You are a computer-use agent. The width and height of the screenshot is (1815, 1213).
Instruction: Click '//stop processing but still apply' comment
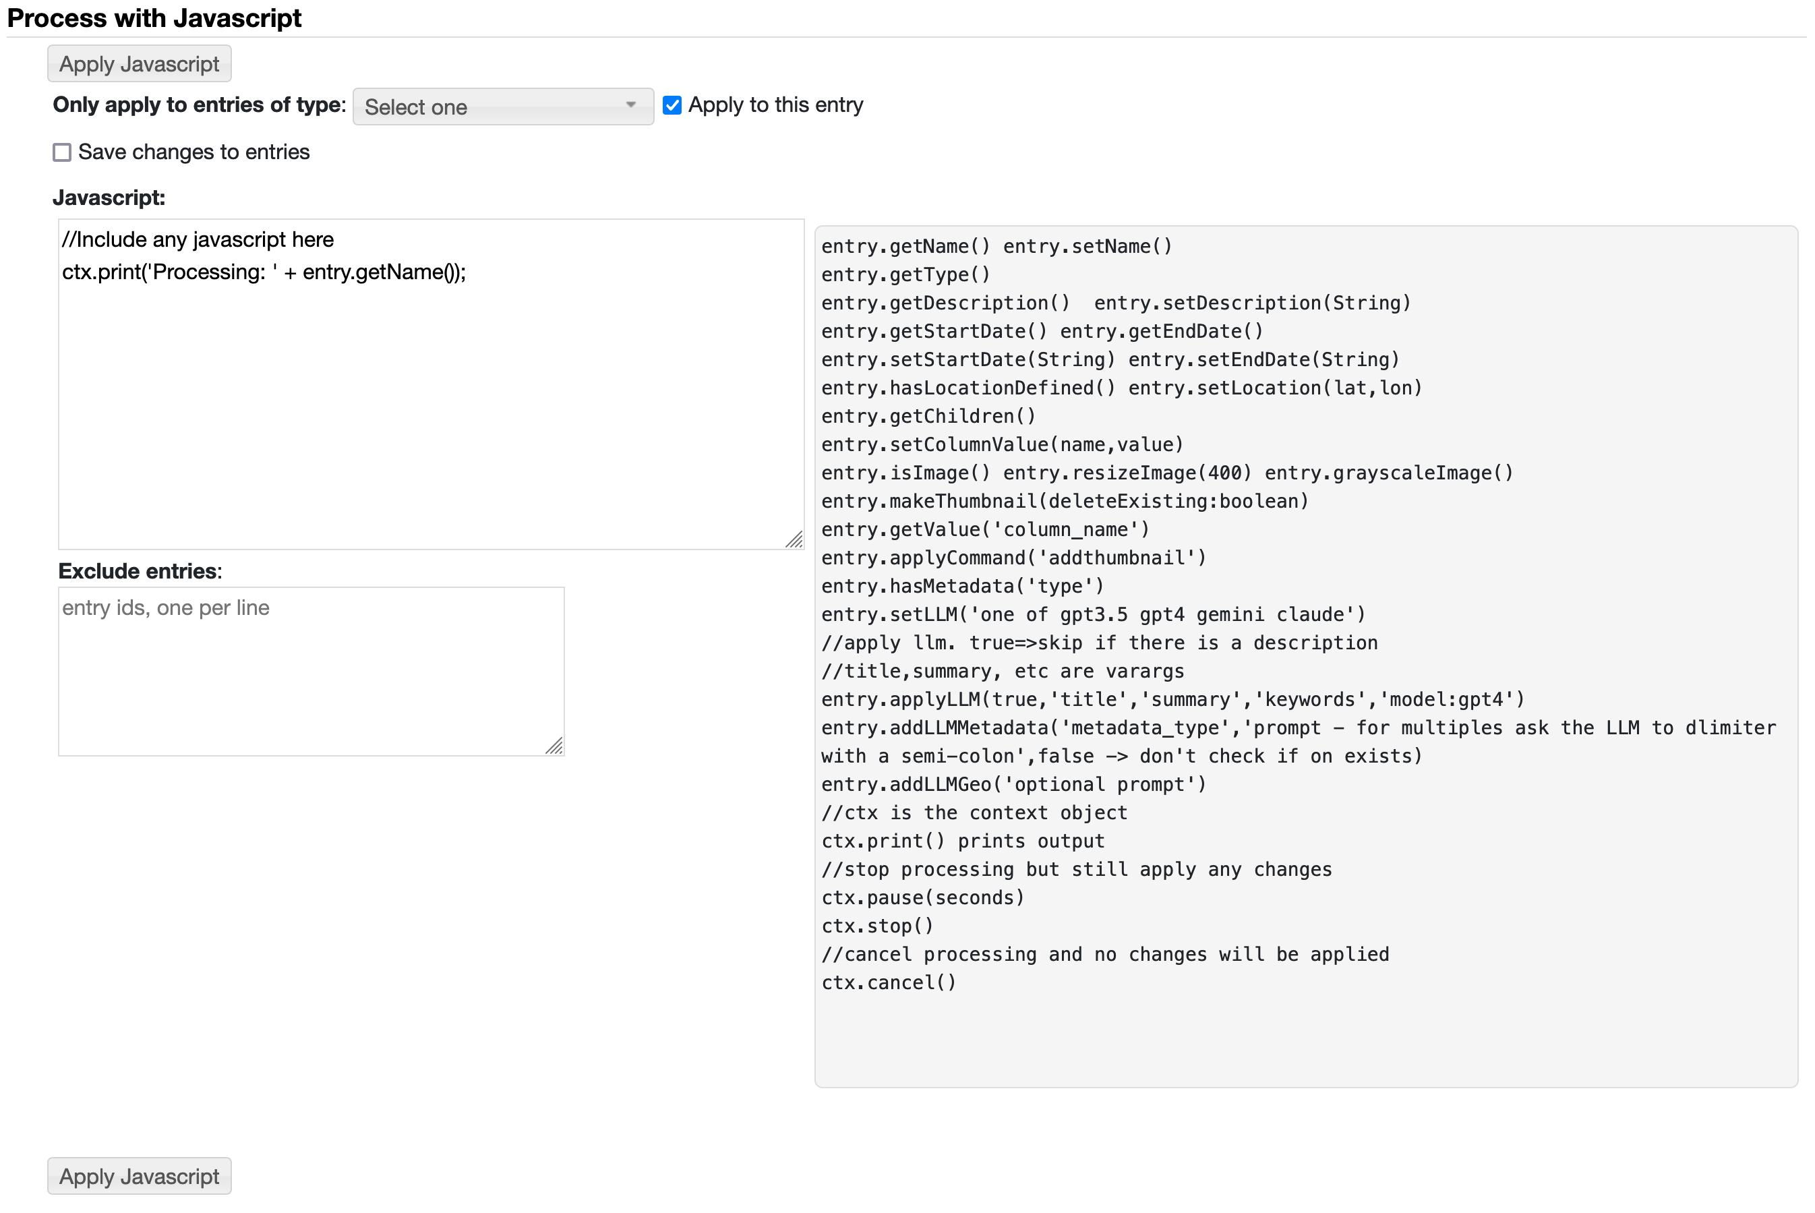pyautogui.click(x=1077, y=870)
